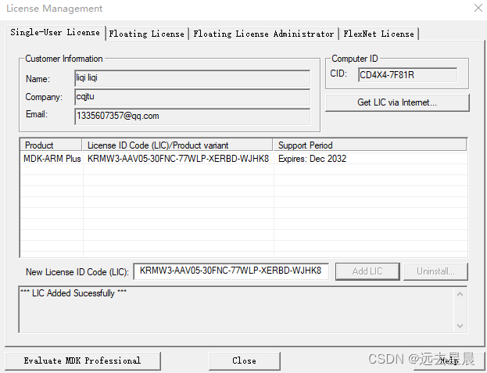Click the Add LIC button

(x=367, y=271)
